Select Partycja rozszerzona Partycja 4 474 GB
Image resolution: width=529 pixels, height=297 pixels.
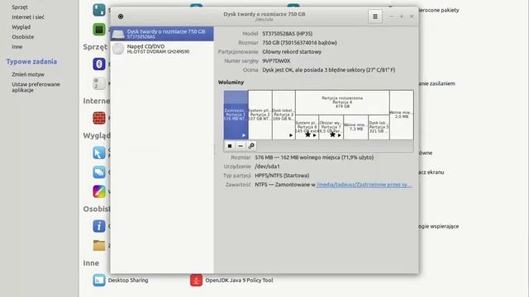(x=342, y=102)
